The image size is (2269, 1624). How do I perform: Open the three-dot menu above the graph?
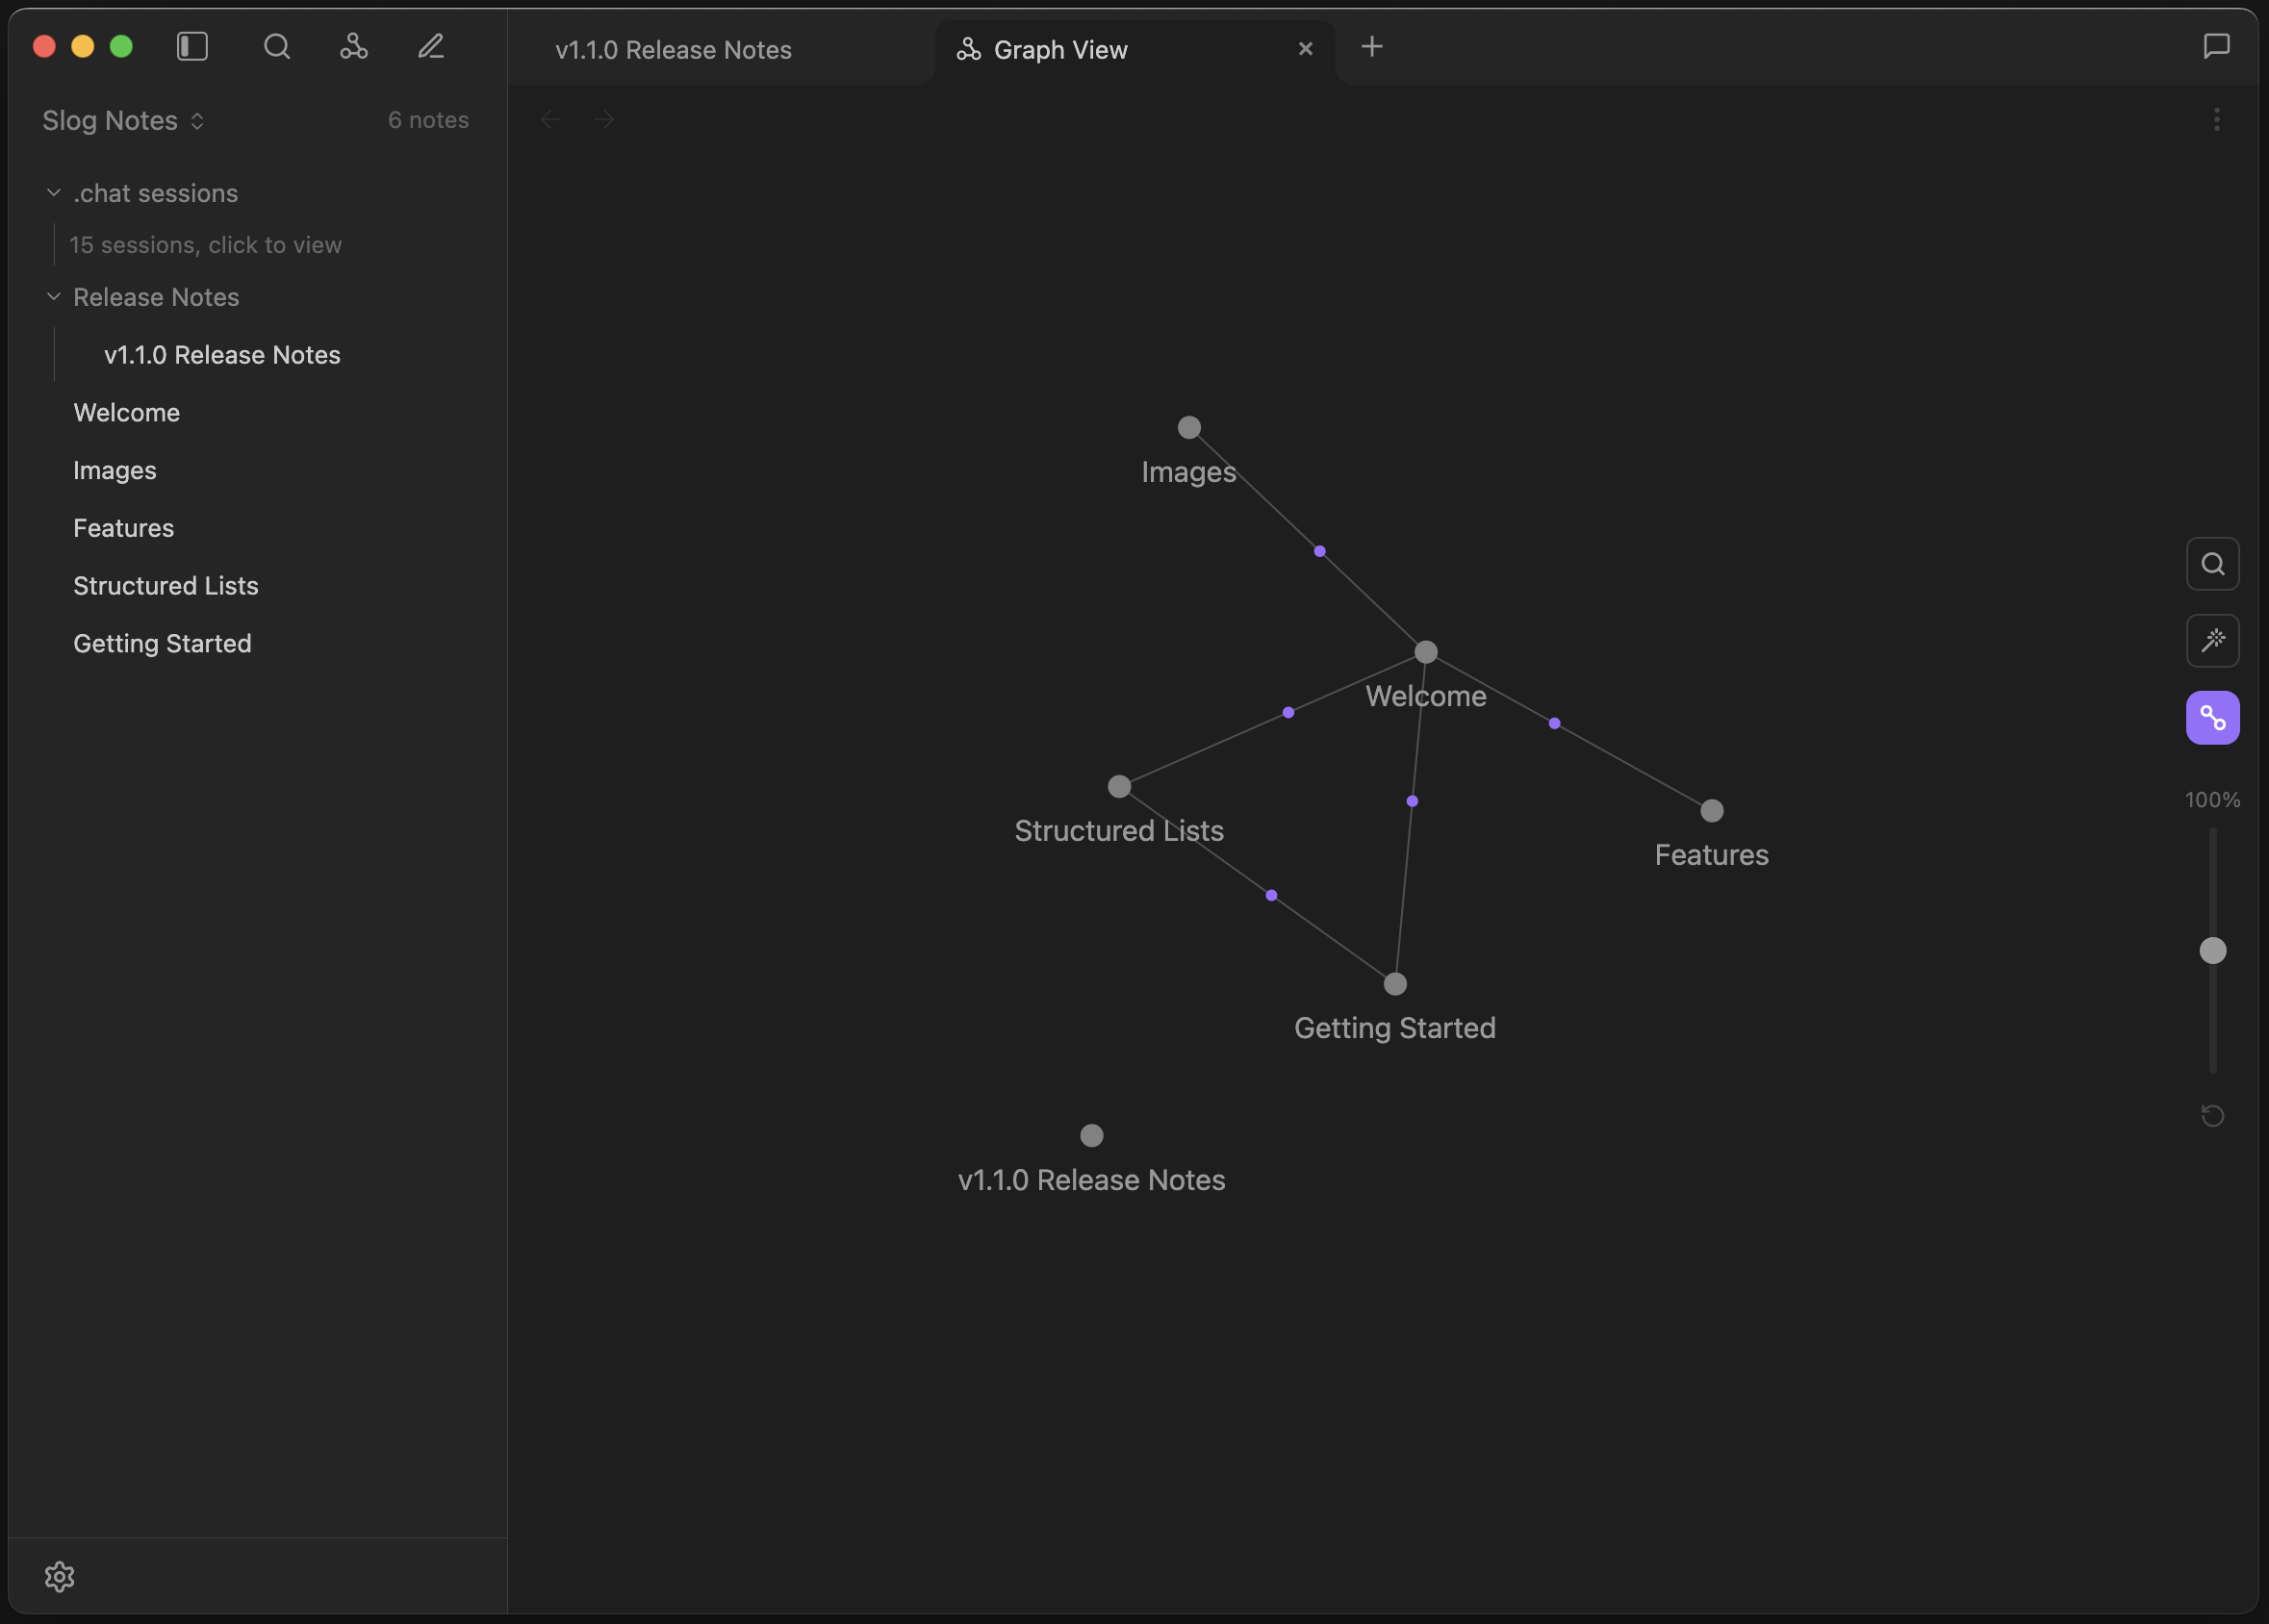pos(2216,119)
